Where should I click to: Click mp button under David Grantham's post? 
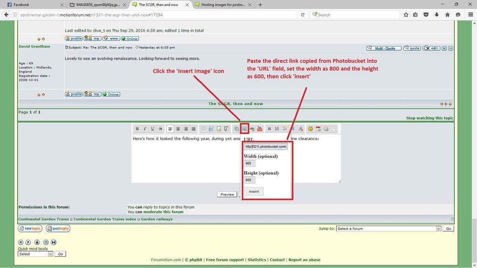(93, 94)
